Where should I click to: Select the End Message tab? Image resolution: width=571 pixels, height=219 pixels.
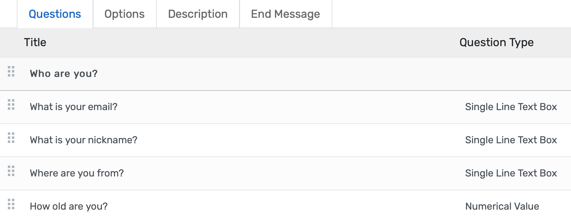(x=285, y=14)
